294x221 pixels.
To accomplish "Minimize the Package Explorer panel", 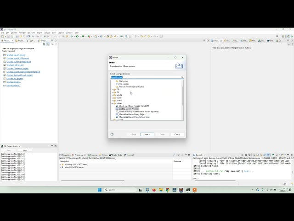I will 52,41.
